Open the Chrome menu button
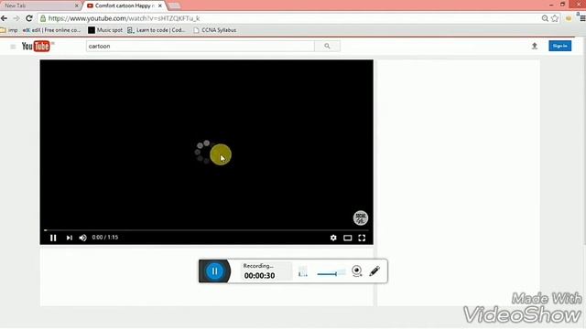Image resolution: width=586 pixels, height=329 pixels. point(582,18)
